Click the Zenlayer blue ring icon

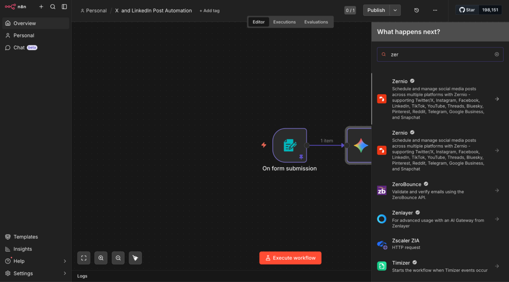[382, 219]
